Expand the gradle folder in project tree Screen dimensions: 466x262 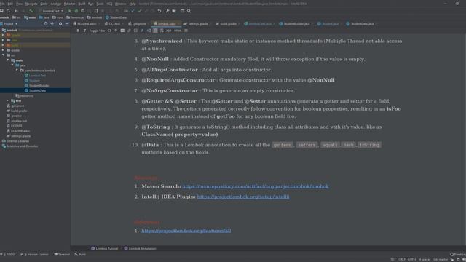pos(4,50)
